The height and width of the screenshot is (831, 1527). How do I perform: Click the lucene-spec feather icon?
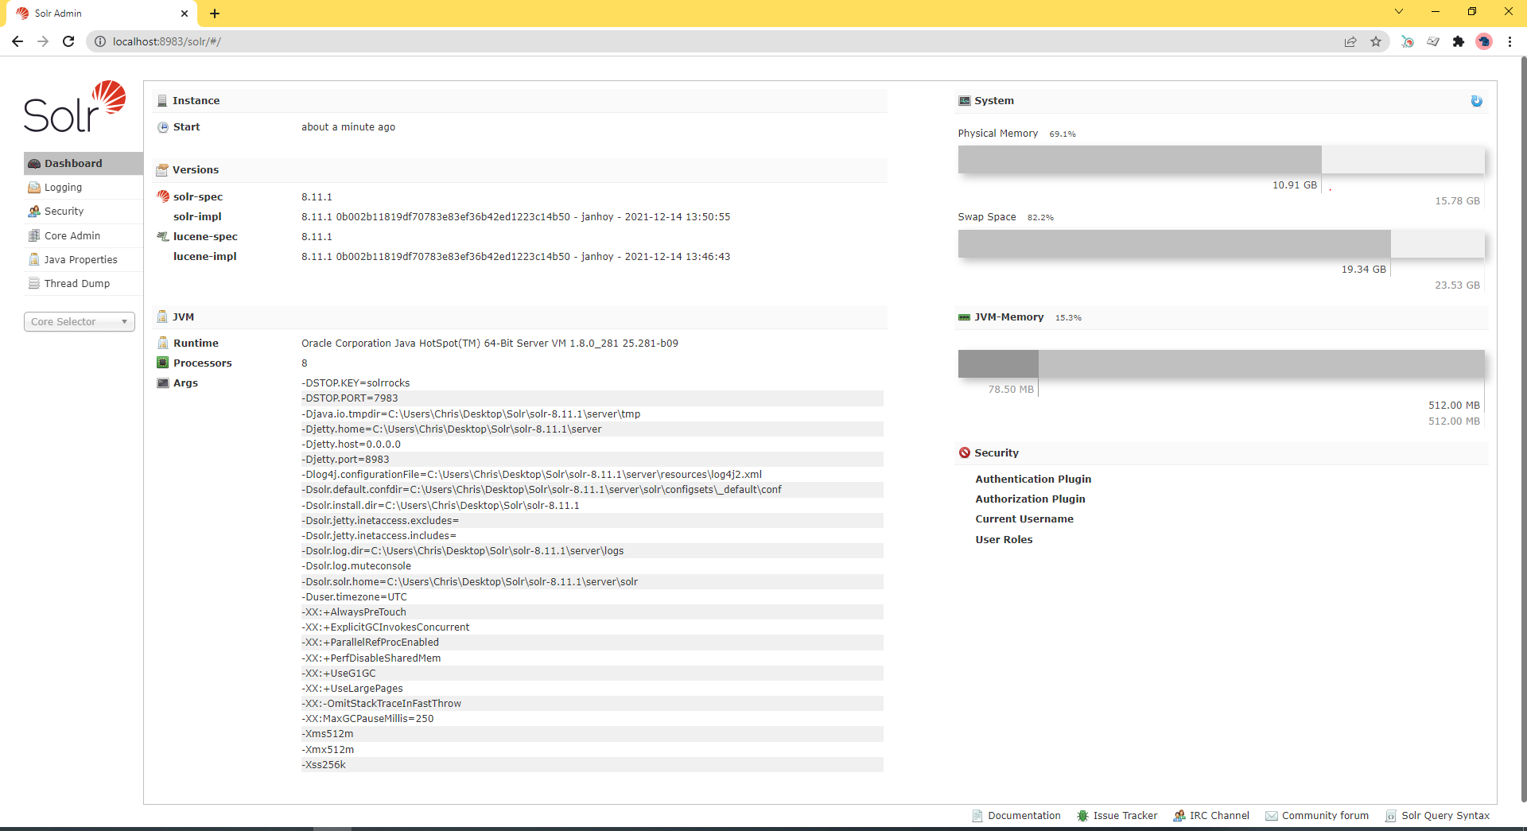coord(163,236)
